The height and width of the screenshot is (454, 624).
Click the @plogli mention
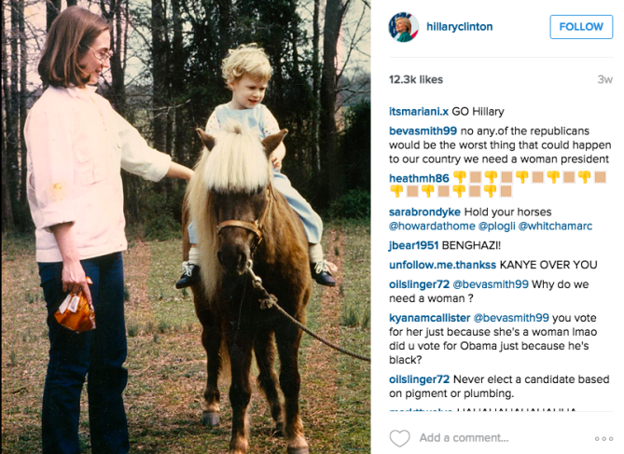(496, 226)
